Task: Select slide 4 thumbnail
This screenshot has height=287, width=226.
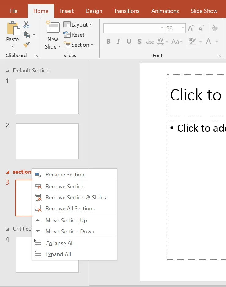Action: (47, 266)
